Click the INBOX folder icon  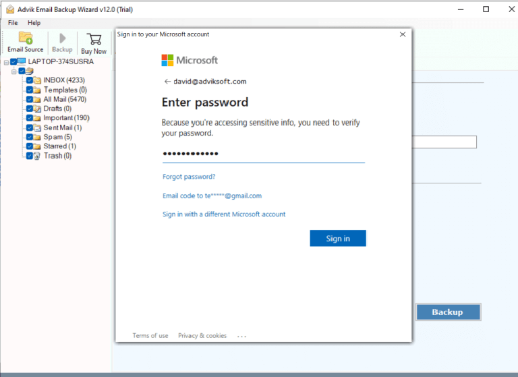pos(37,80)
